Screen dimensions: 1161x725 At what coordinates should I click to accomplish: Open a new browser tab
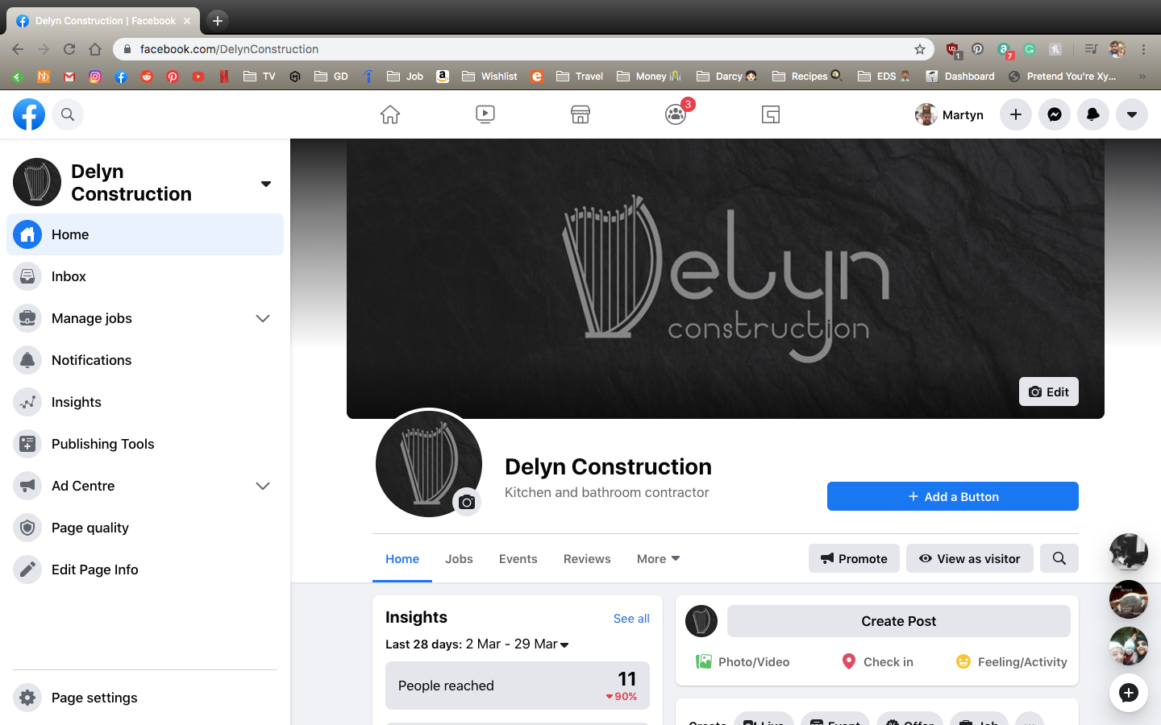[x=217, y=21]
